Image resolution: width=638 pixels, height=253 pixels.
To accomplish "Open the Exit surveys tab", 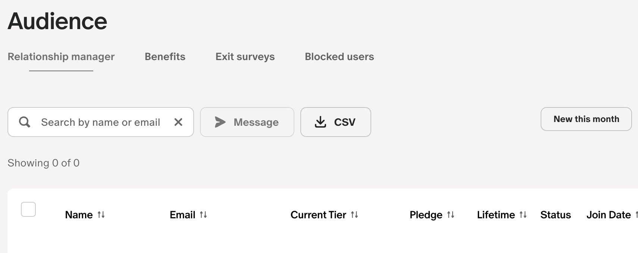I will tap(245, 57).
